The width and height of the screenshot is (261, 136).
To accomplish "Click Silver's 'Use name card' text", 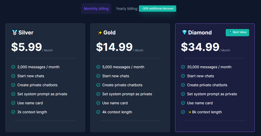I will click(x=30, y=103).
